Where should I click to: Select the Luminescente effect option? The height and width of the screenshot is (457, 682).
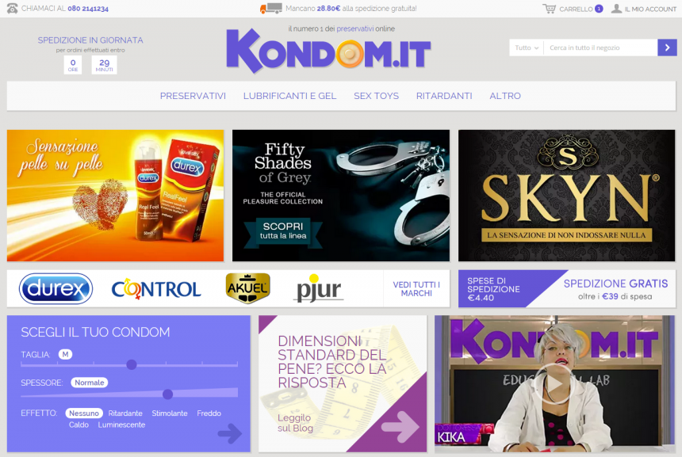[x=121, y=425]
